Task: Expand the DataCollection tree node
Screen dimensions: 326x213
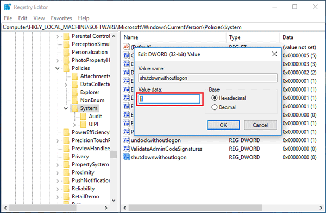Action: pyautogui.click(x=66, y=85)
